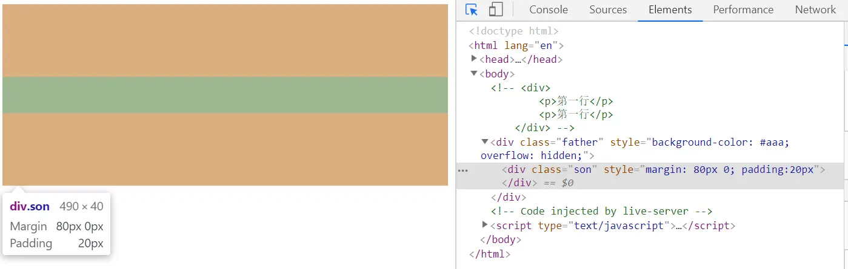Expand the head element arrow
This screenshot has width=848, height=269.
474,59
